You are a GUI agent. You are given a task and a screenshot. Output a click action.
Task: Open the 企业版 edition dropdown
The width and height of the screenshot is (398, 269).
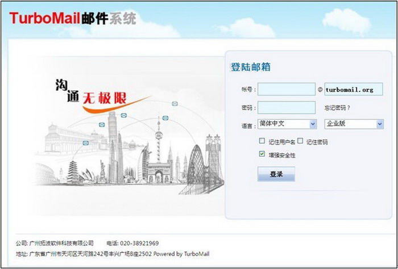(354, 124)
